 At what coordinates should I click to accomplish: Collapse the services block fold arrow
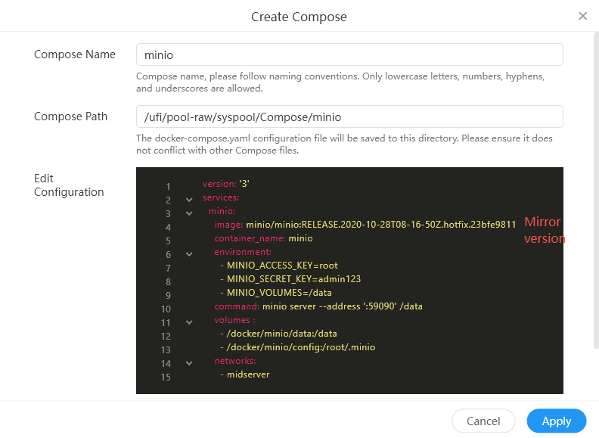coord(189,200)
